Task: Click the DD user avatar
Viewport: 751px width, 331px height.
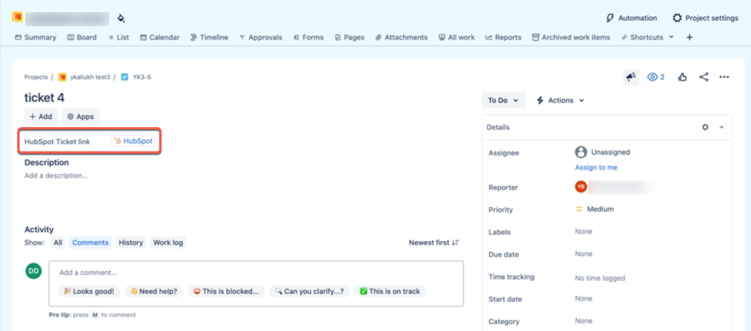Action: coord(34,271)
